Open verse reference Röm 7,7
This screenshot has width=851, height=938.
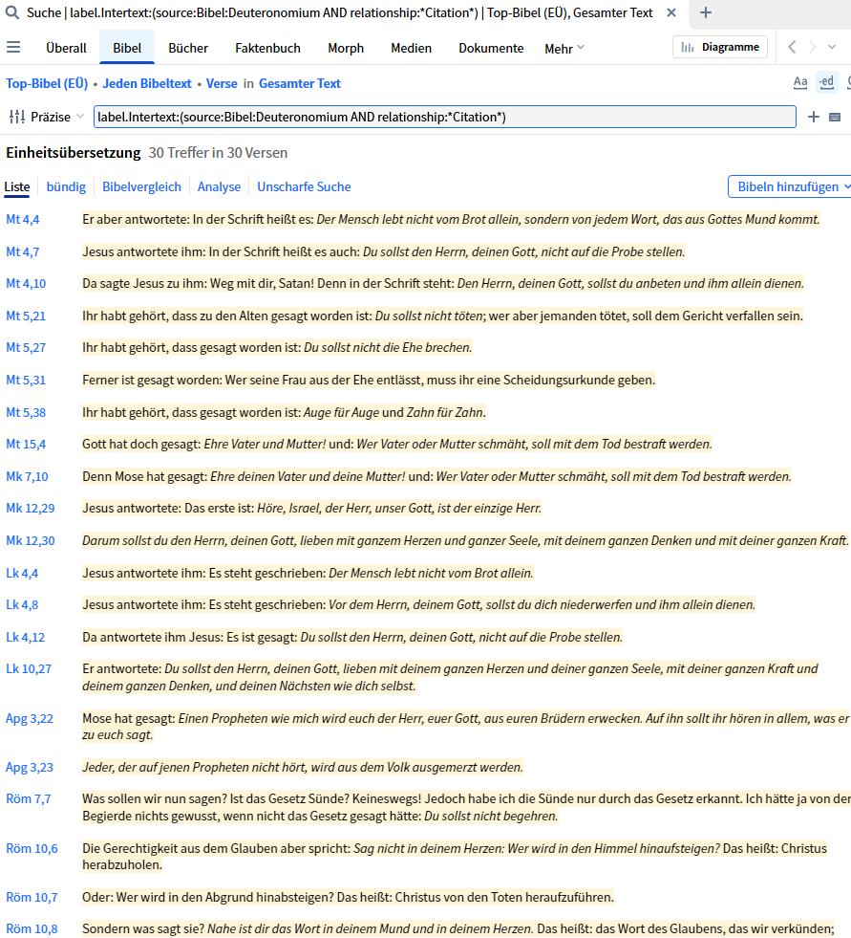pos(28,798)
